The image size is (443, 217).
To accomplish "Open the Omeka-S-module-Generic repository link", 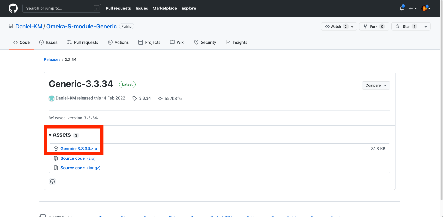I will (81, 27).
